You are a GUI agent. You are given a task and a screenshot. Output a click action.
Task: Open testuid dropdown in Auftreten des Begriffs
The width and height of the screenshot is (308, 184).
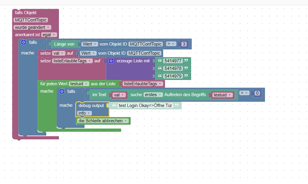(223, 95)
